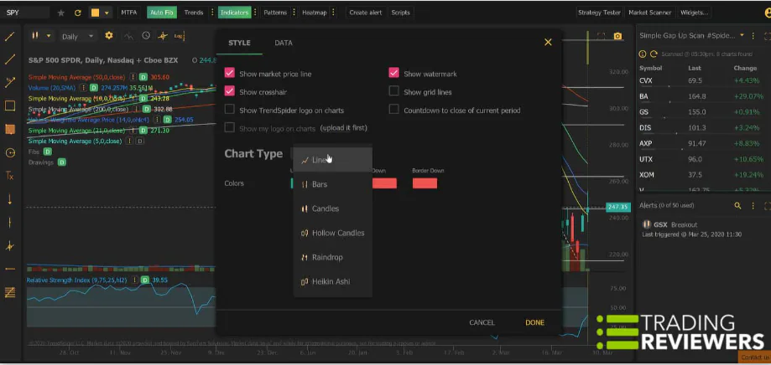This screenshot has width=771, height=365.
Task: Pick the Down color swatch
Action: pyautogui.click(x=384, y=183)
